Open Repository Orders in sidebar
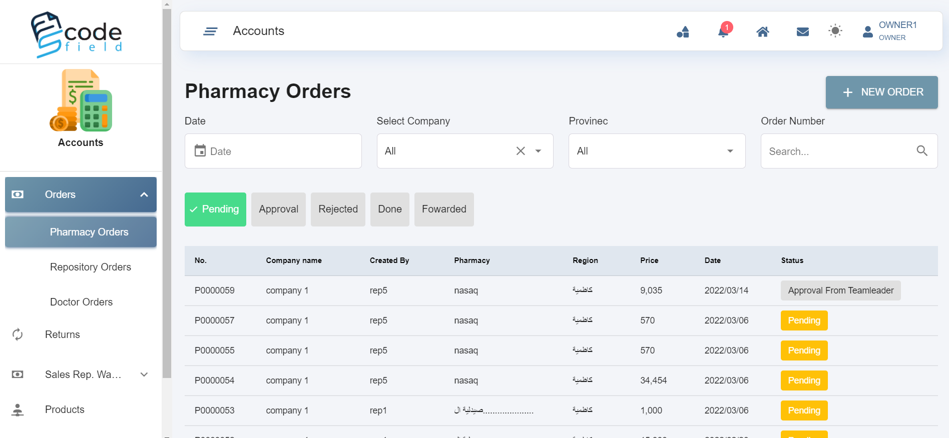Screen dimensions: 949x438 click(x=91, y=267)
